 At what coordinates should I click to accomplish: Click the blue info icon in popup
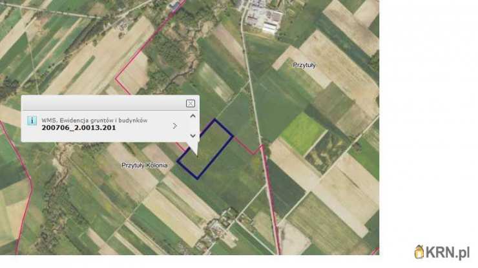pos(32,120)
